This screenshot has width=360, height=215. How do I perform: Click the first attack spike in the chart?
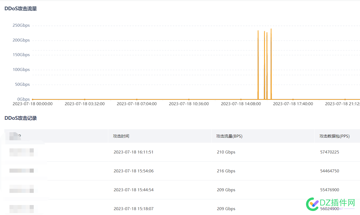click(x=258, y=65)
